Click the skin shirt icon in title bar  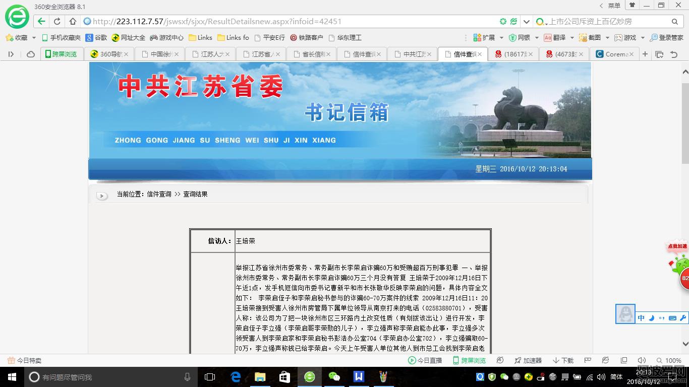(632, 5)
